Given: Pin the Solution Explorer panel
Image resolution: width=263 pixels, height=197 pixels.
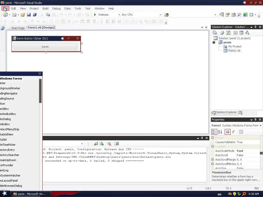Looking at the screenshot, I should (256, 27).
